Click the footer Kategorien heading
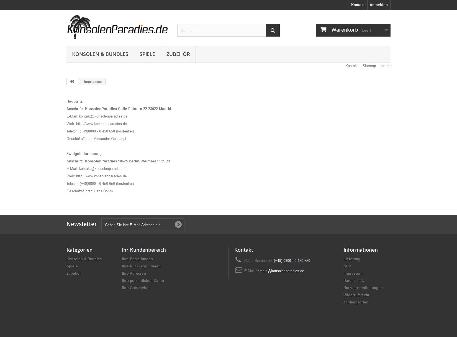457x337 pixels. (79, 250)
